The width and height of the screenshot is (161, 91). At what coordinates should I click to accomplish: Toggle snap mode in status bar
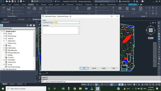click(91, 84)
